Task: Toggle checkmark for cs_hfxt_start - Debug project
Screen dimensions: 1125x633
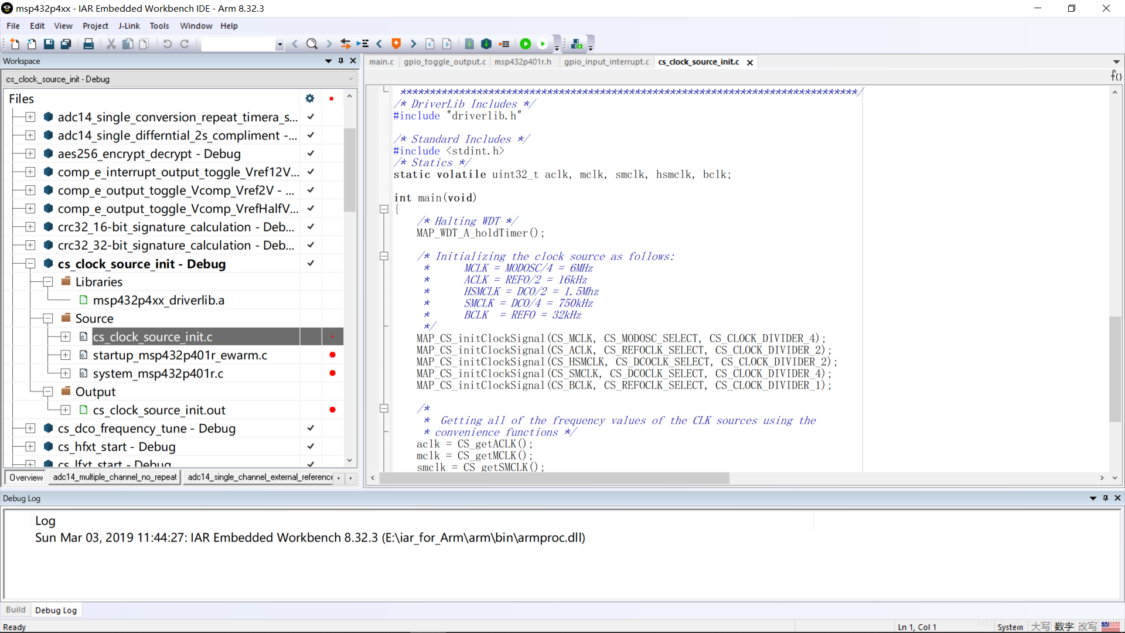Action: tap(311, 446)
